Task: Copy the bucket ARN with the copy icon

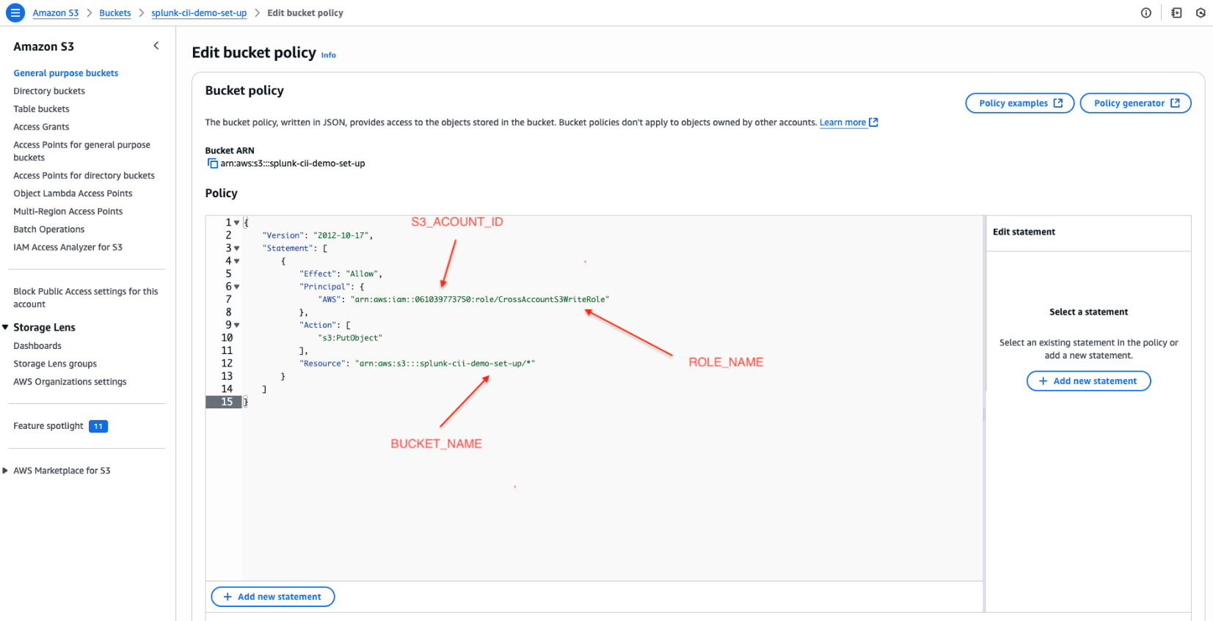Action: click(x=212, y=163)
